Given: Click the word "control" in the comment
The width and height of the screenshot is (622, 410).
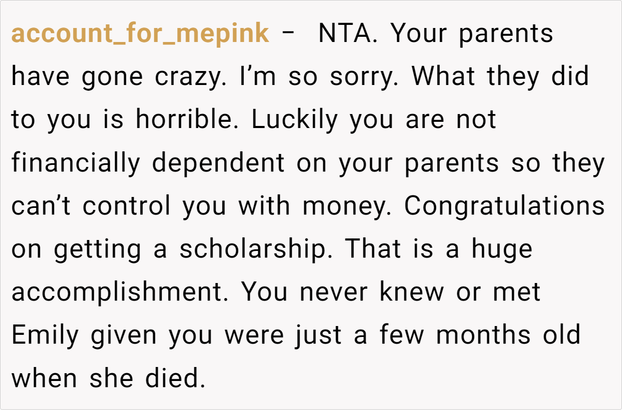Looking at the screenshot, I should [x=126, y=206].
